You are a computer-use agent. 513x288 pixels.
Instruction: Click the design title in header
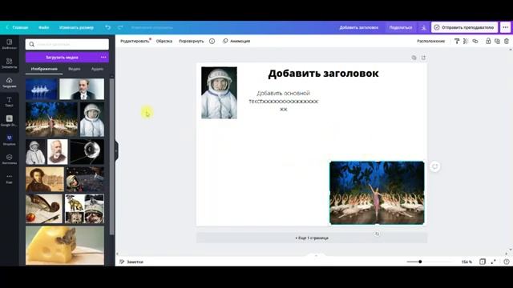(358, 27)
